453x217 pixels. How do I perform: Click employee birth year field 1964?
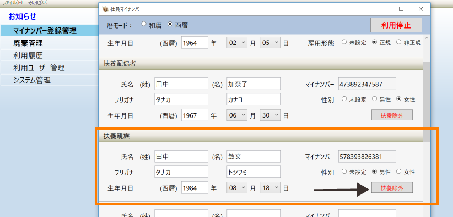[195, 43]
